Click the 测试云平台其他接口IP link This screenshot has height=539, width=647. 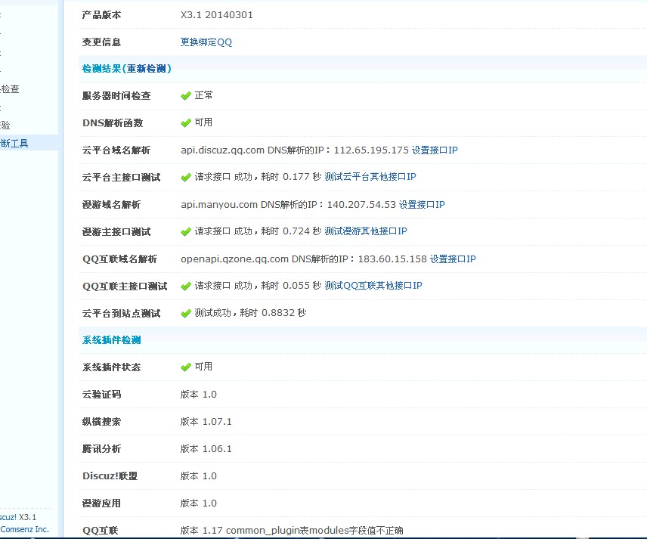[370, 177]
